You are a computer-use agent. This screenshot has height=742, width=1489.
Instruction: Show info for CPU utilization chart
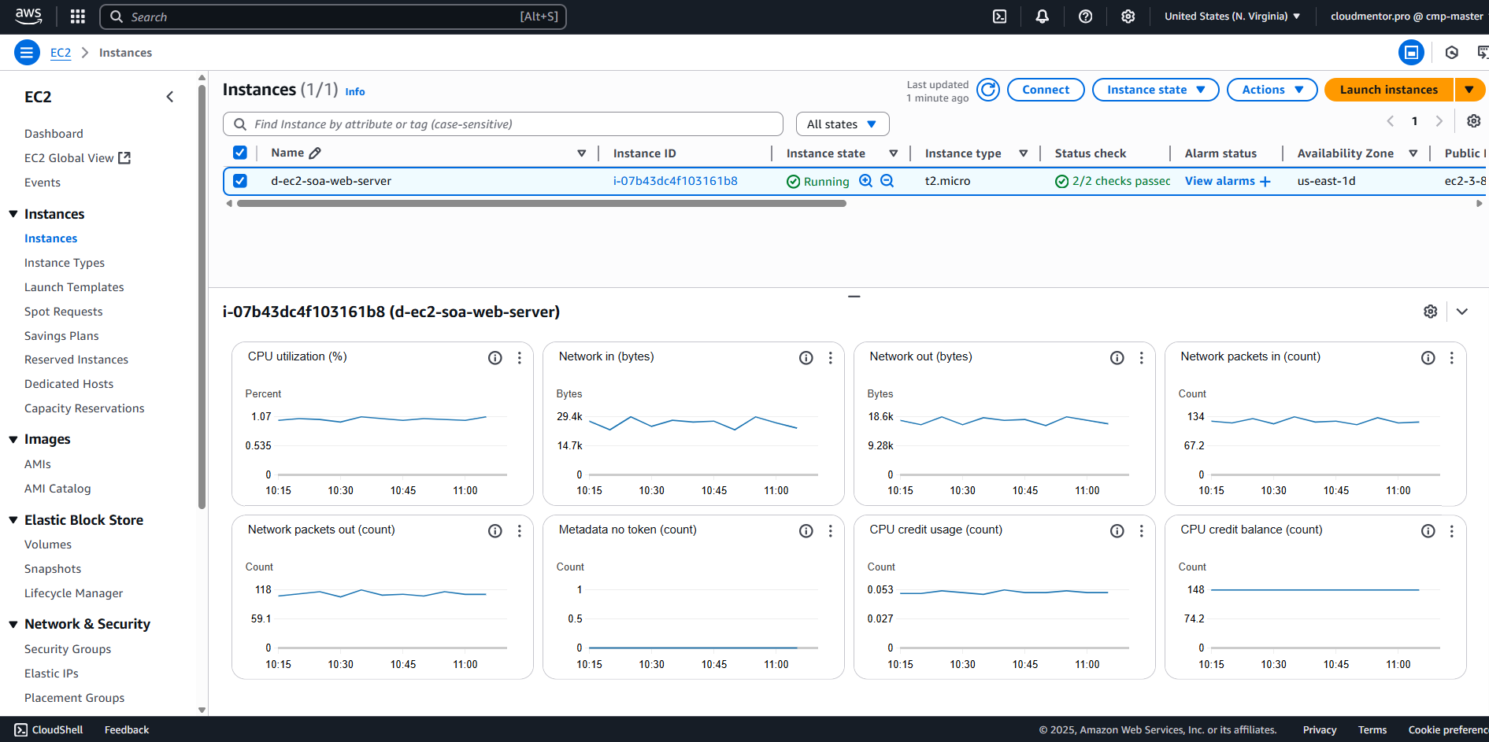tap(494, 358)
